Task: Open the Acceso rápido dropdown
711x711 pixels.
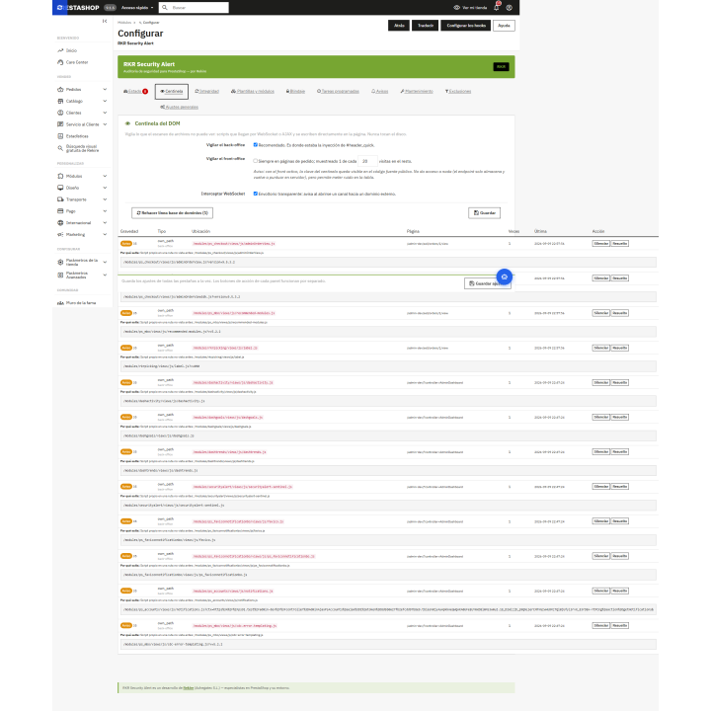Action: 137,8
